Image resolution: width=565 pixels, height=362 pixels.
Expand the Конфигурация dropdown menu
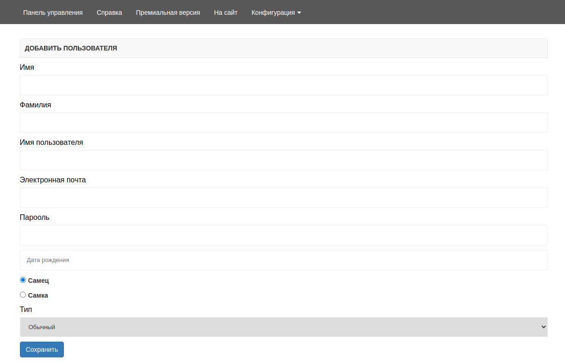[x=276, y=12]
